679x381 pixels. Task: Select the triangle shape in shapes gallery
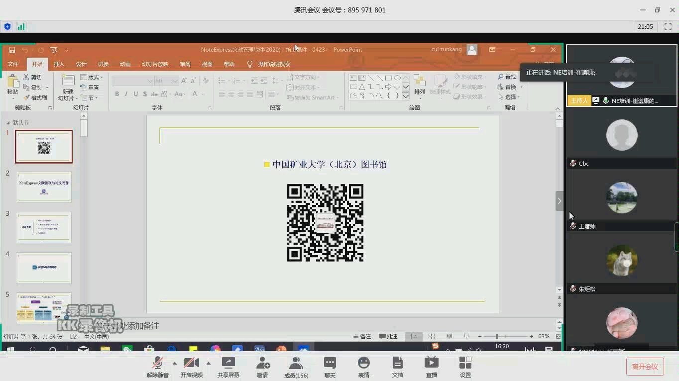[362, 87]
